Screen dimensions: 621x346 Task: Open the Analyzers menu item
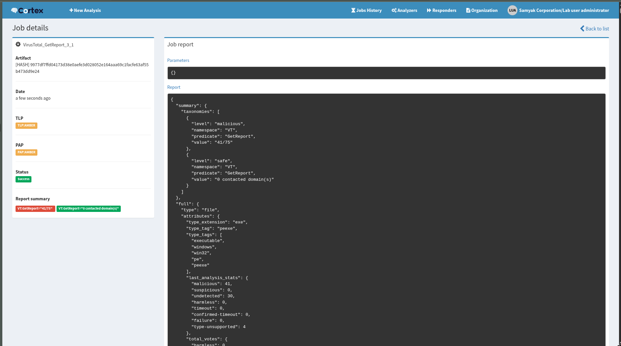404,10
